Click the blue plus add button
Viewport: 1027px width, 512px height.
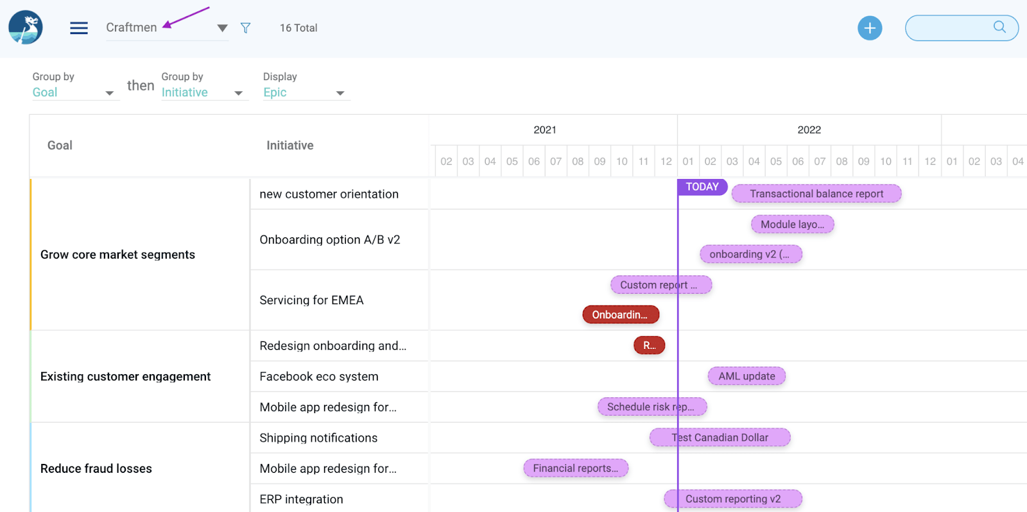coord(870,28)
